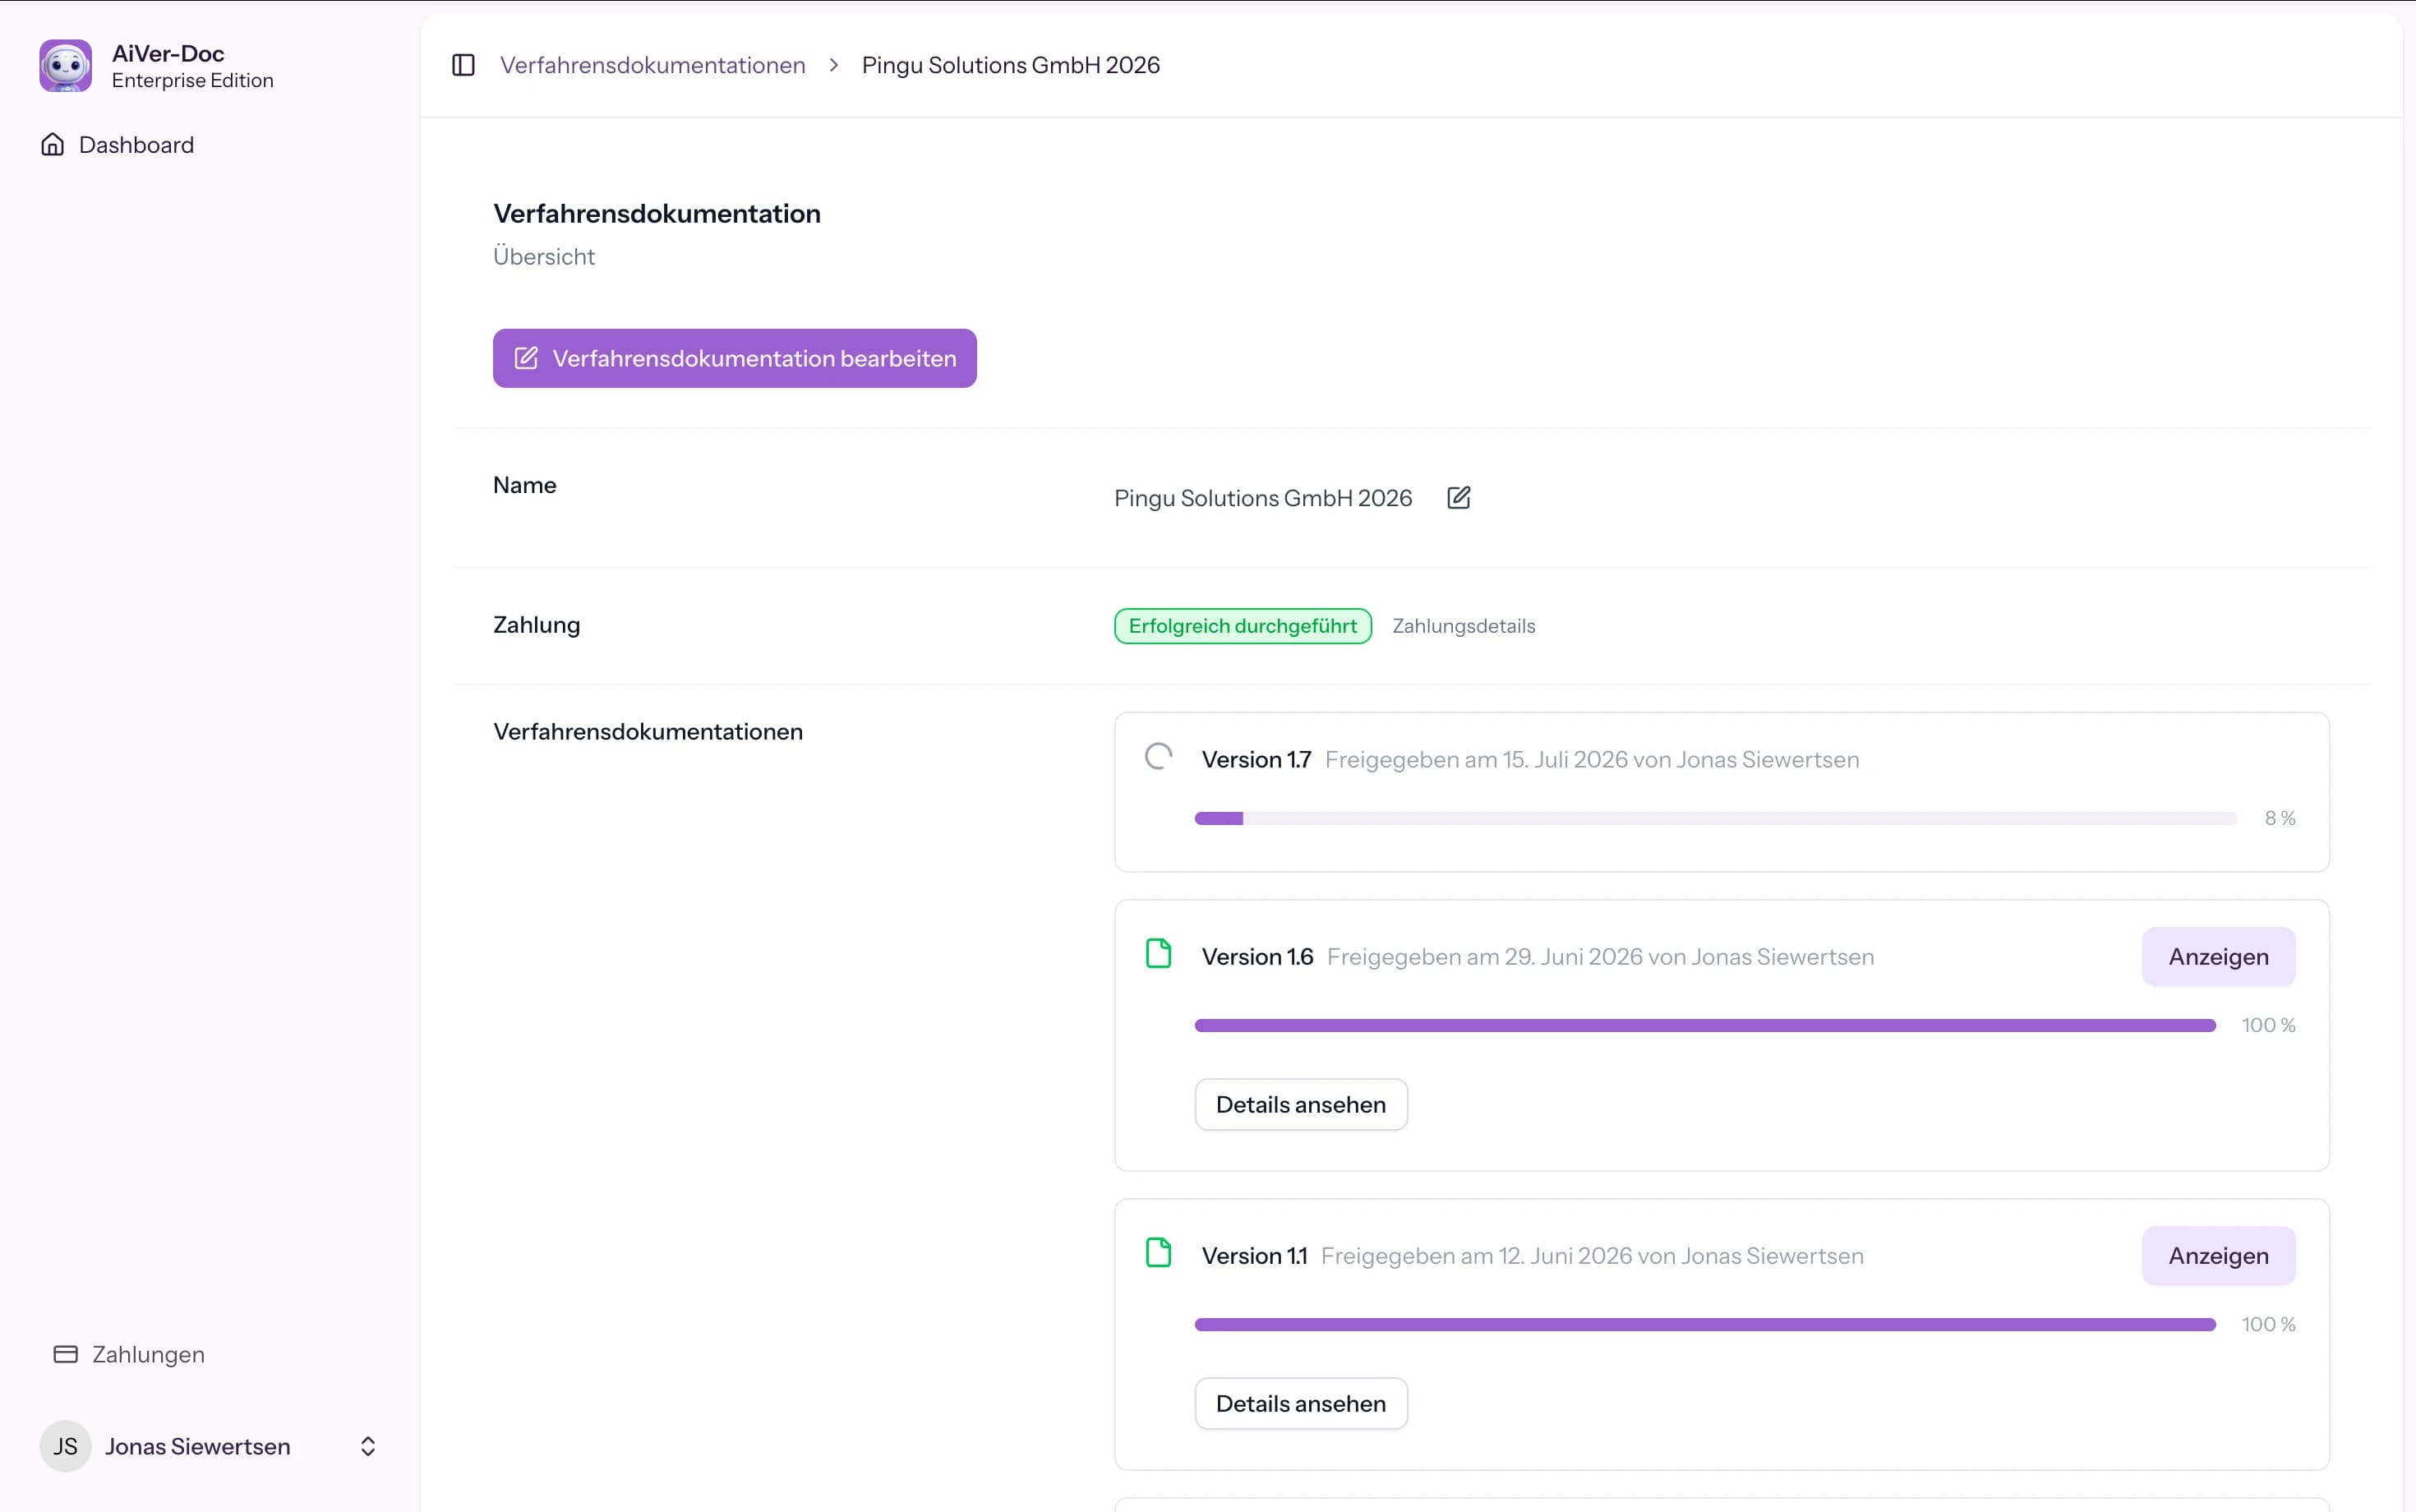
Task: Click Anzeigen for Version 1.1
Action: (2218, 1256)
